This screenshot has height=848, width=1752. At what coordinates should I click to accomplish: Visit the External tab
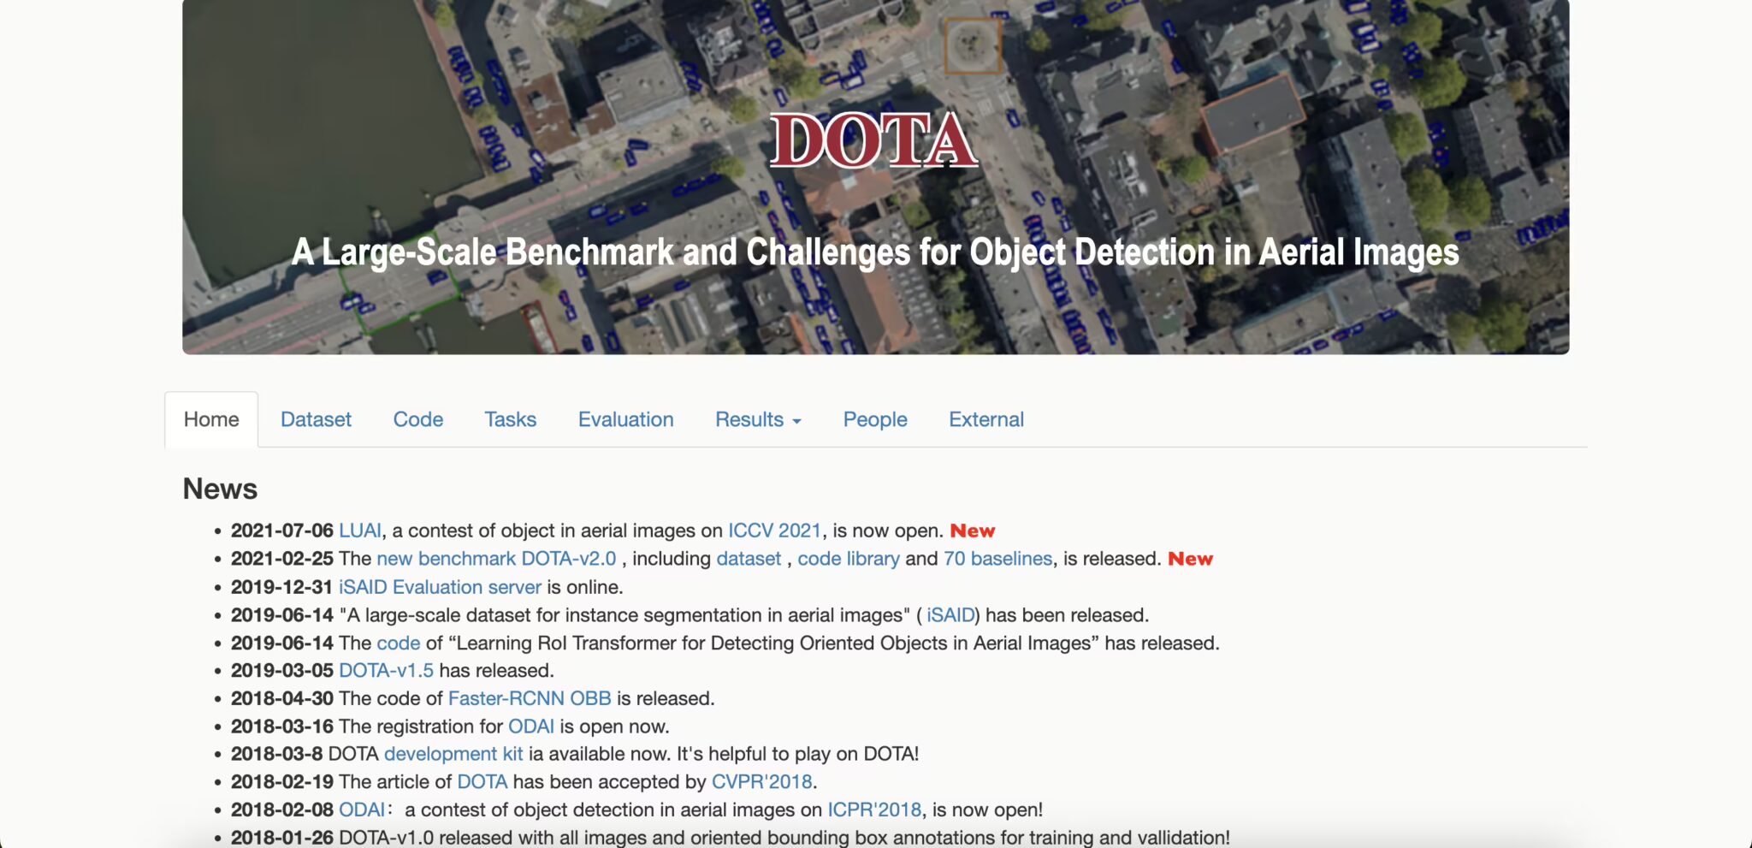pyautogui.click(x=985, y=419)
